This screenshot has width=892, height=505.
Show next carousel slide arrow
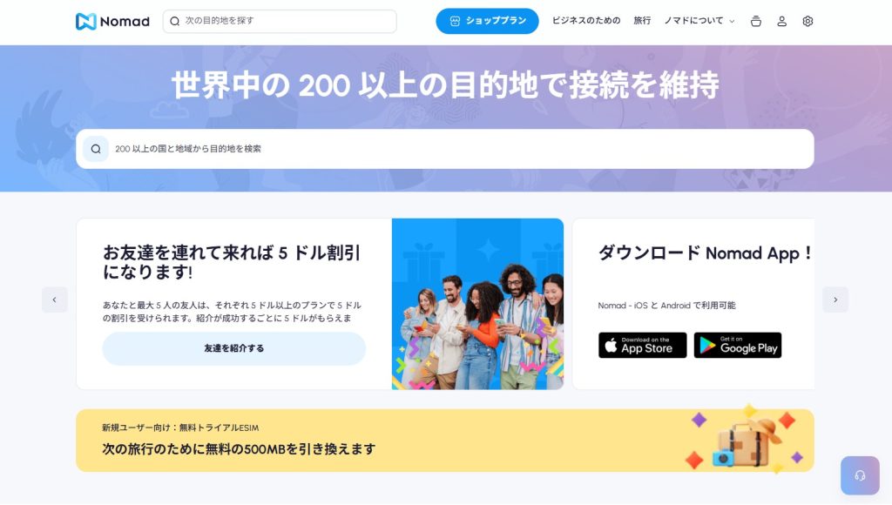coord(835,300)
